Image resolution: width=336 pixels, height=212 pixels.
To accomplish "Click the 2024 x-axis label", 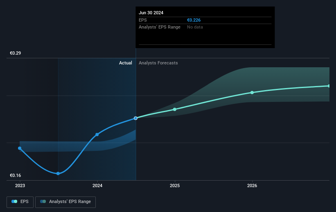I will pos(97,185).
